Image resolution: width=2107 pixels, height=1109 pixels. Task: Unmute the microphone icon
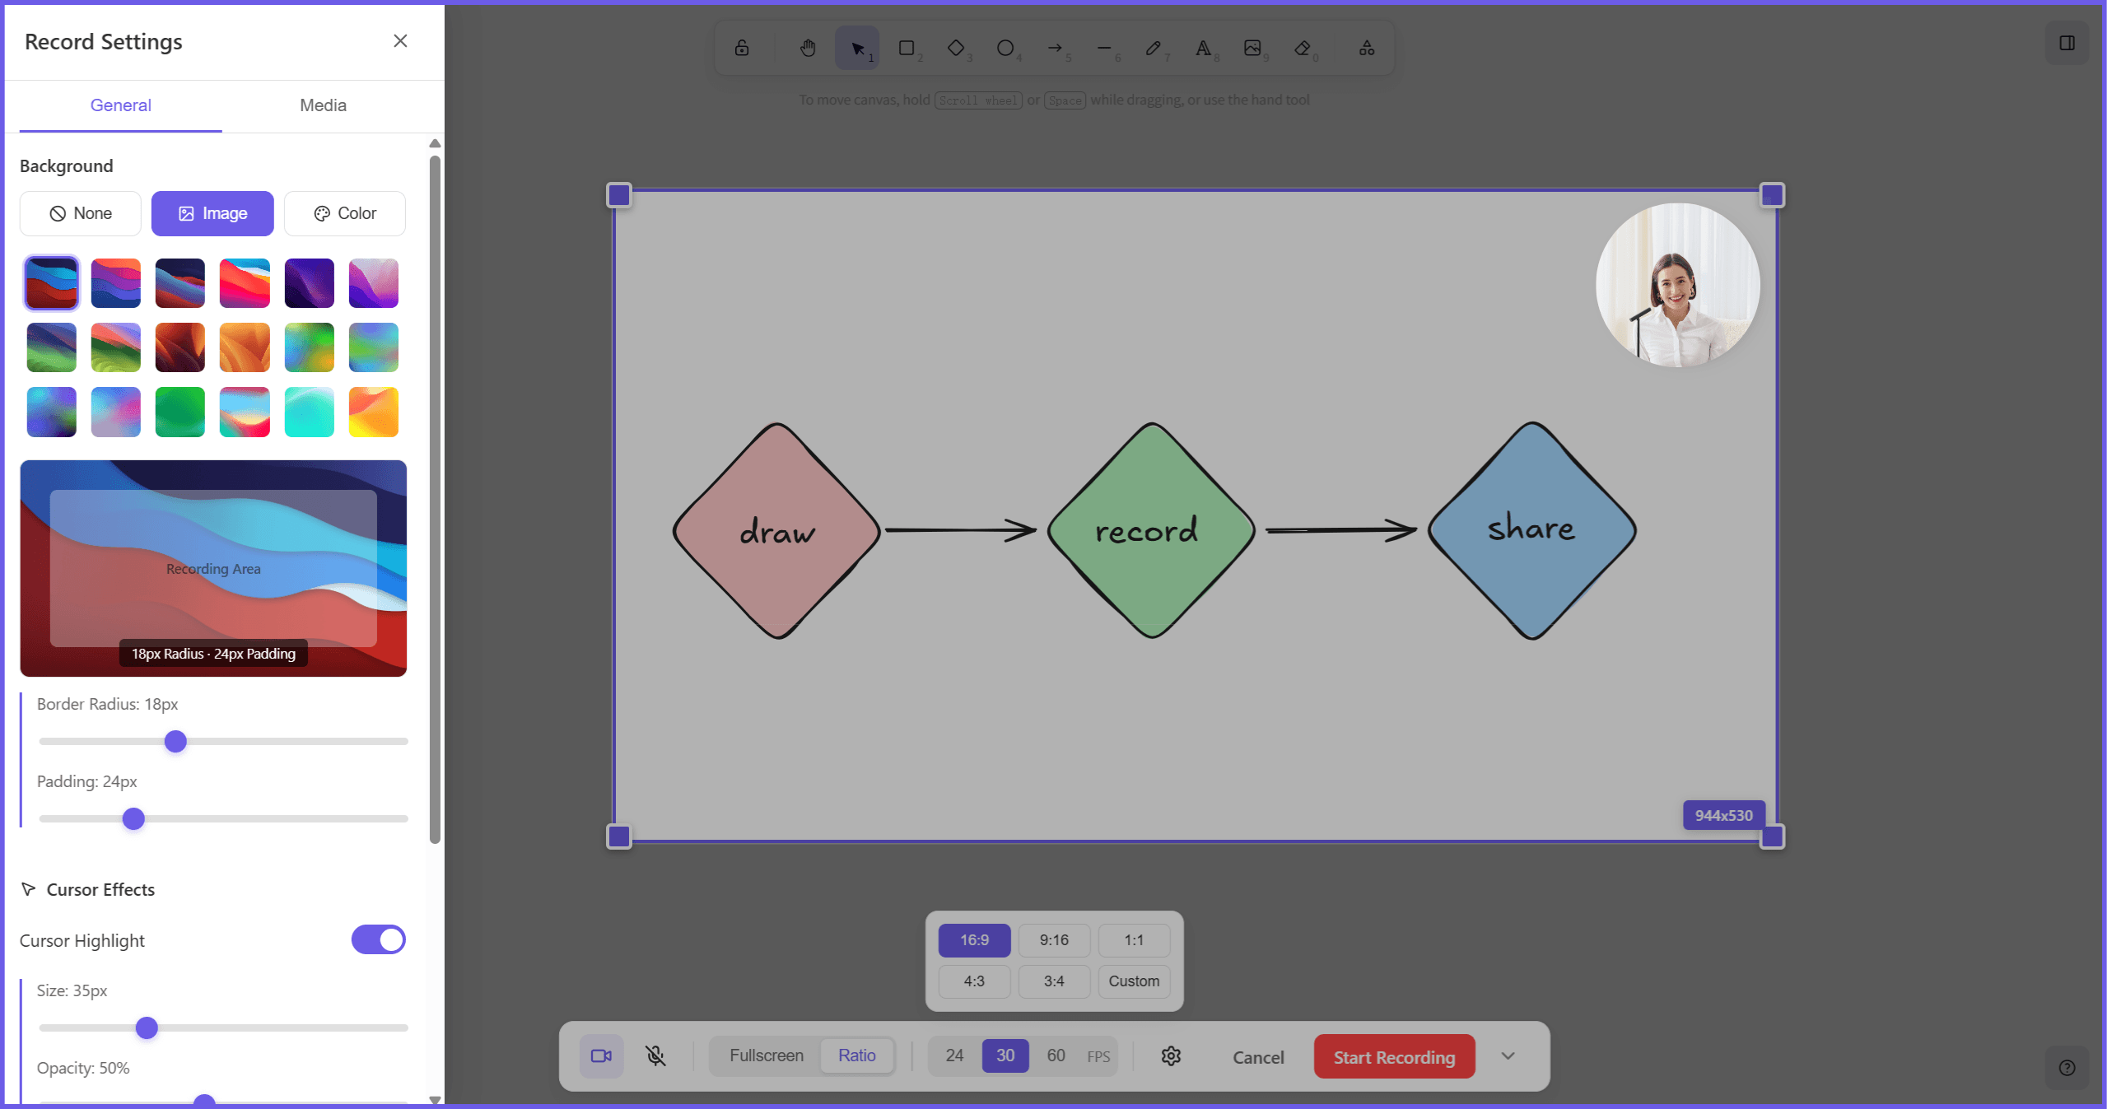[x=655, y=1055]
